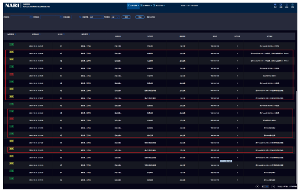Viewport: 300px width, 193px height.
Task: Go to the next page with the right arrow
Action: (x=273, y=187)
